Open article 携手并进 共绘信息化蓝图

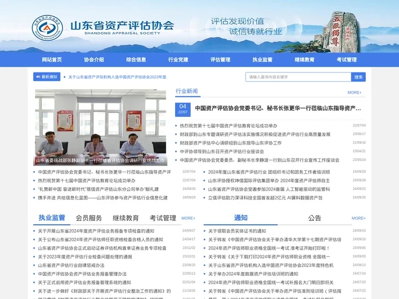103,198
